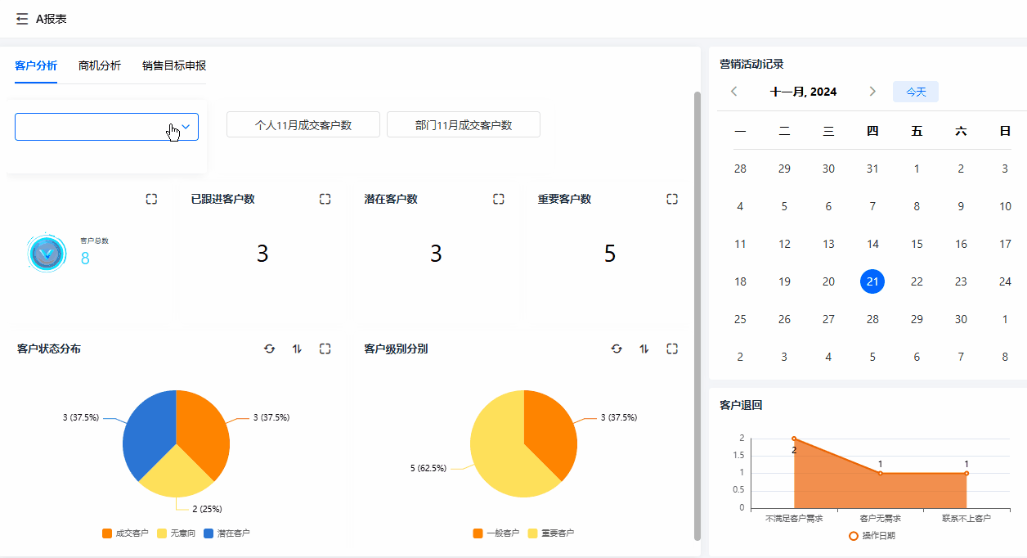
Task: Expand 已跟进客户数 card to fullscreen
Action: 325,199
